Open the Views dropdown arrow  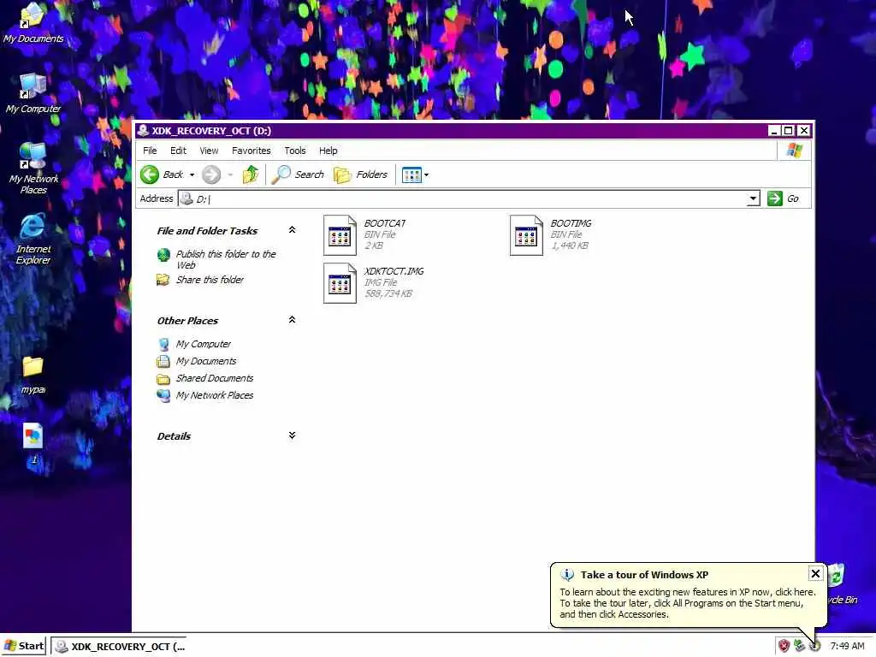pyautogui.click(x=426, y=175)
